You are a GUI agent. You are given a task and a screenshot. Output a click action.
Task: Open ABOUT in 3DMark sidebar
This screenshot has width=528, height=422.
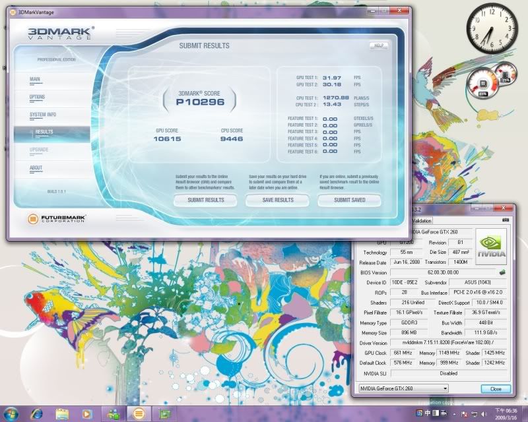click(36, 168)
